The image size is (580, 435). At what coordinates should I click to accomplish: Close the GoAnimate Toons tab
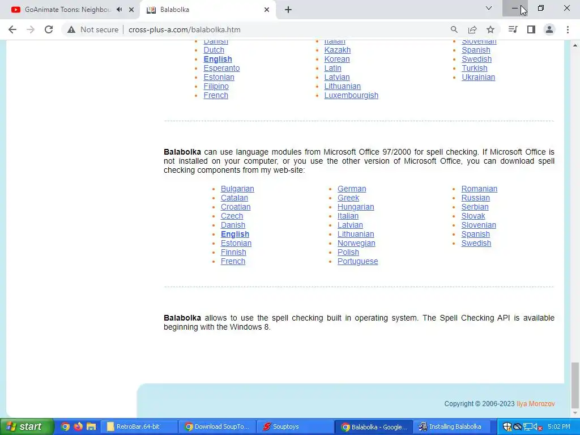[131, 10]
